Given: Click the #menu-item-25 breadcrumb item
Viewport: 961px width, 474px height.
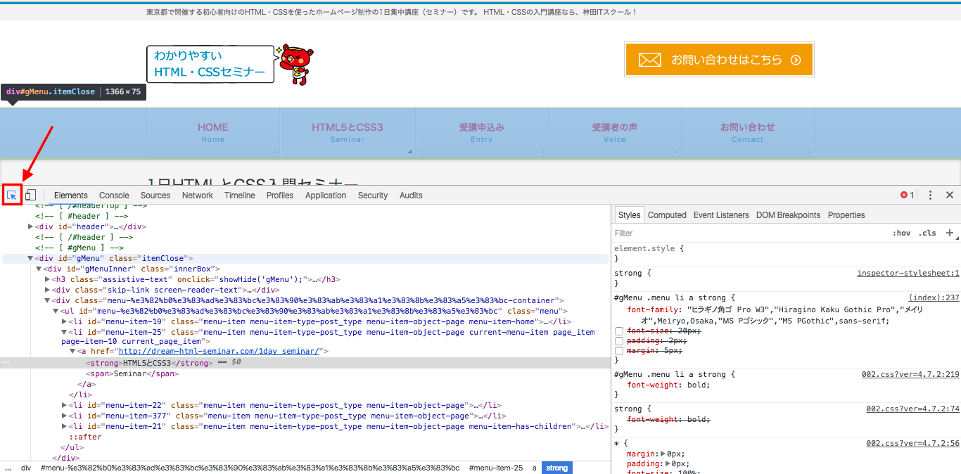Looking at the screenshot, I should [x=496, y=468].
